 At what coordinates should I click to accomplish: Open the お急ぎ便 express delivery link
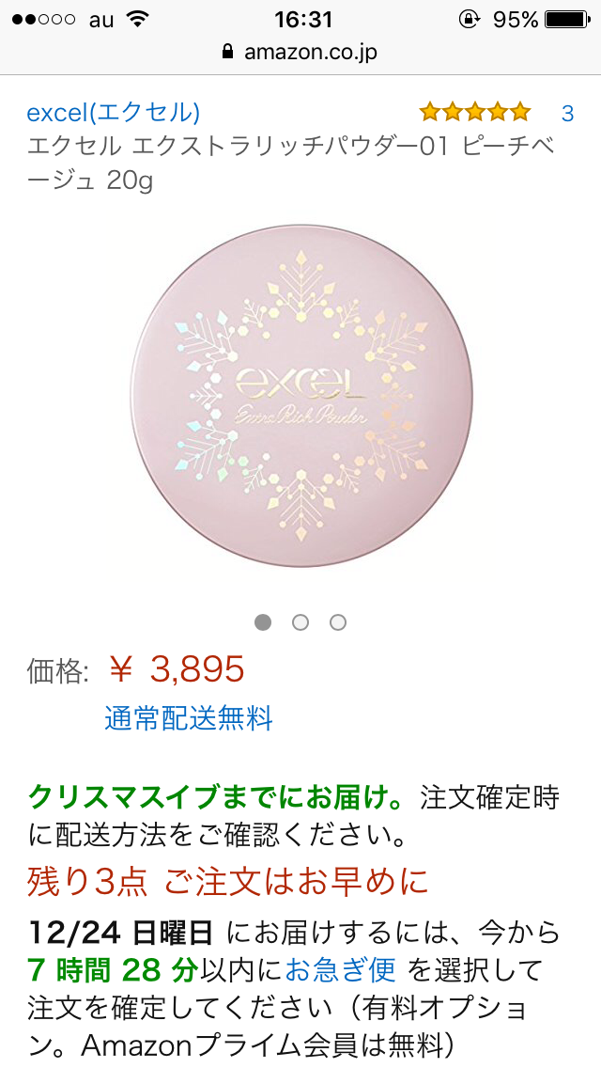[340, 969]
